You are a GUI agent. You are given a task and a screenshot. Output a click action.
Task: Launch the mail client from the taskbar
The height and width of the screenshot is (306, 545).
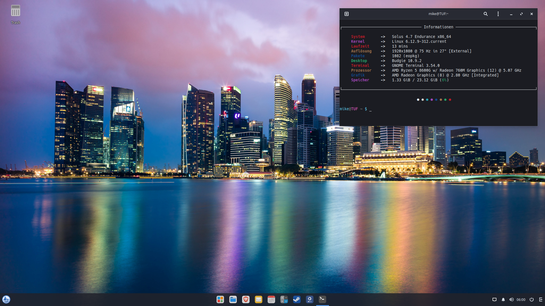coord(259,299)
